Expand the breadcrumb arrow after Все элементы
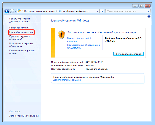Screen dimensions: 155x125 coord(57,11)
